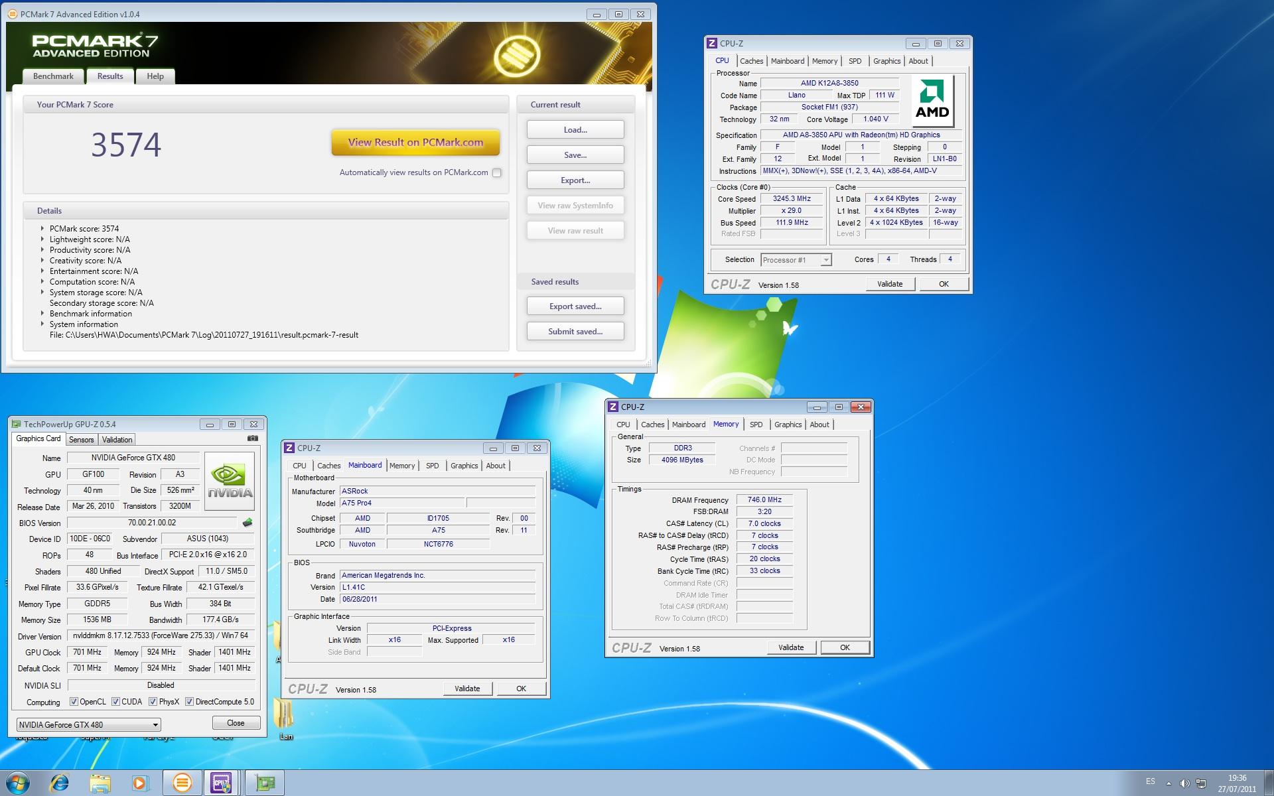
Task: Click the GPU-Z BIOS save chip icon
Action: pos(248,523)
